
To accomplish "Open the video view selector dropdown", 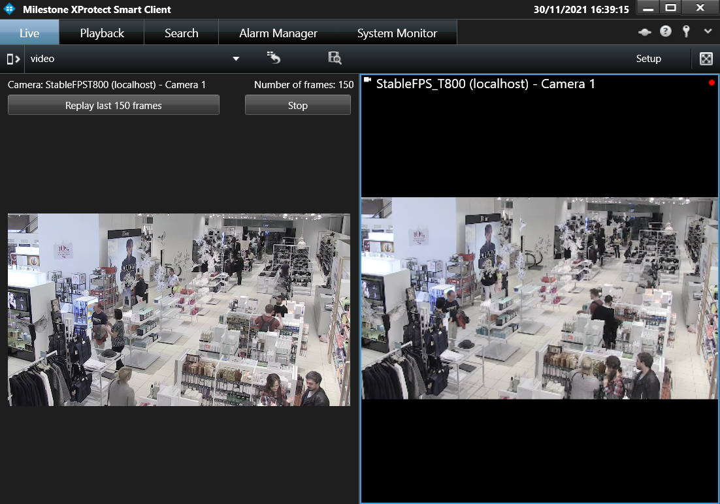I will click(235, 58).
